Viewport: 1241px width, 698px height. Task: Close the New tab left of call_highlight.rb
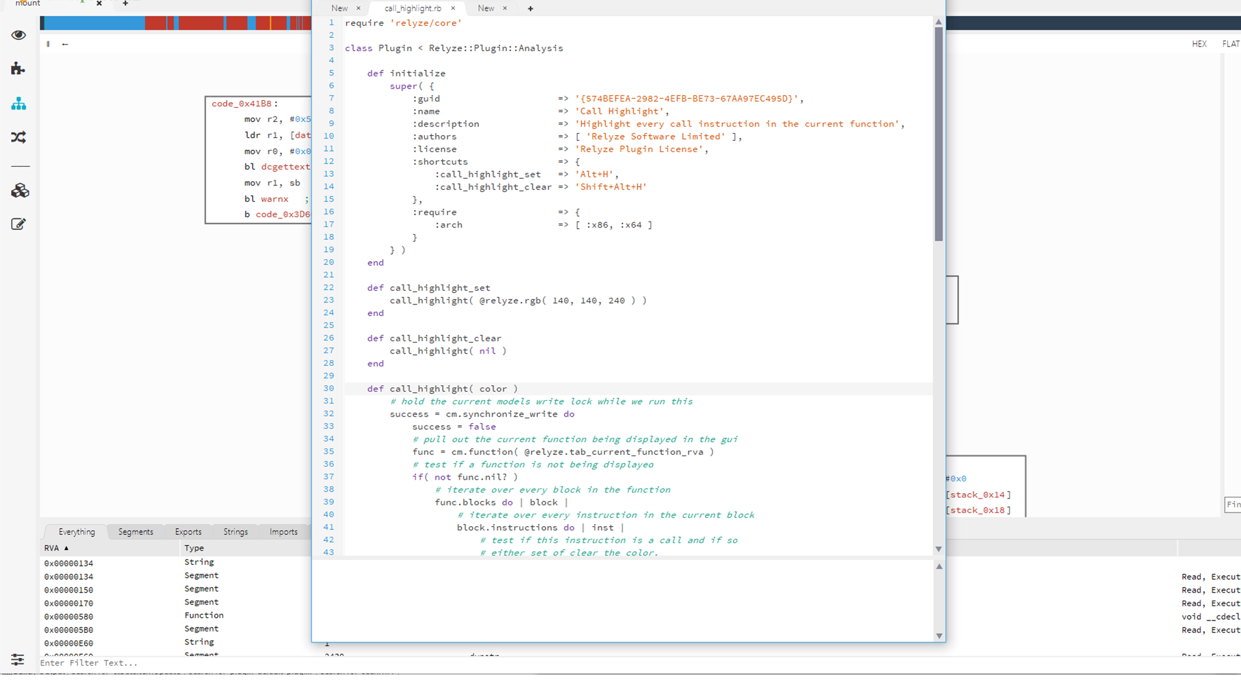(359, 8)
